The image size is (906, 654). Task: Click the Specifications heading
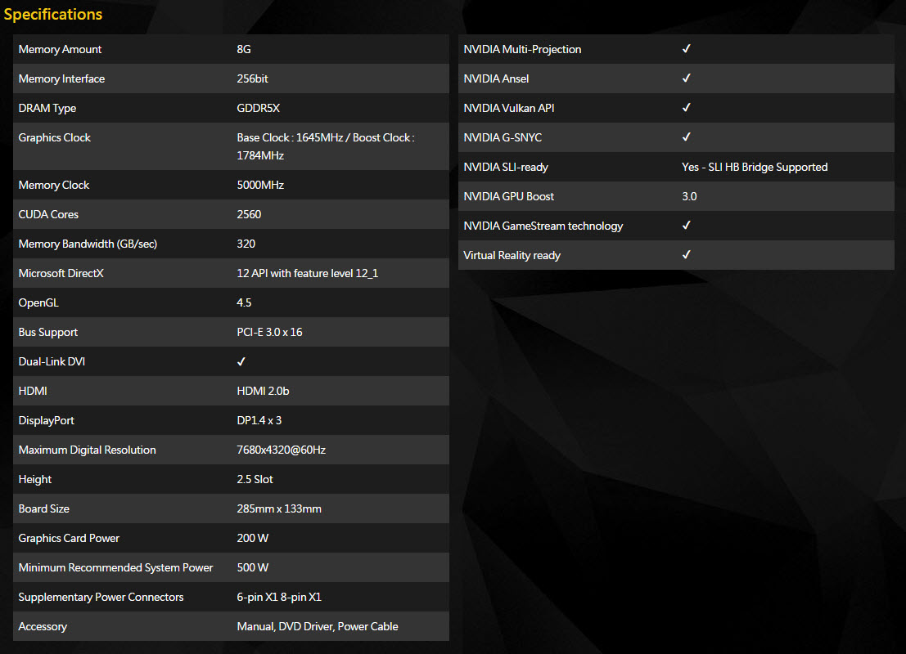point(53,15)
